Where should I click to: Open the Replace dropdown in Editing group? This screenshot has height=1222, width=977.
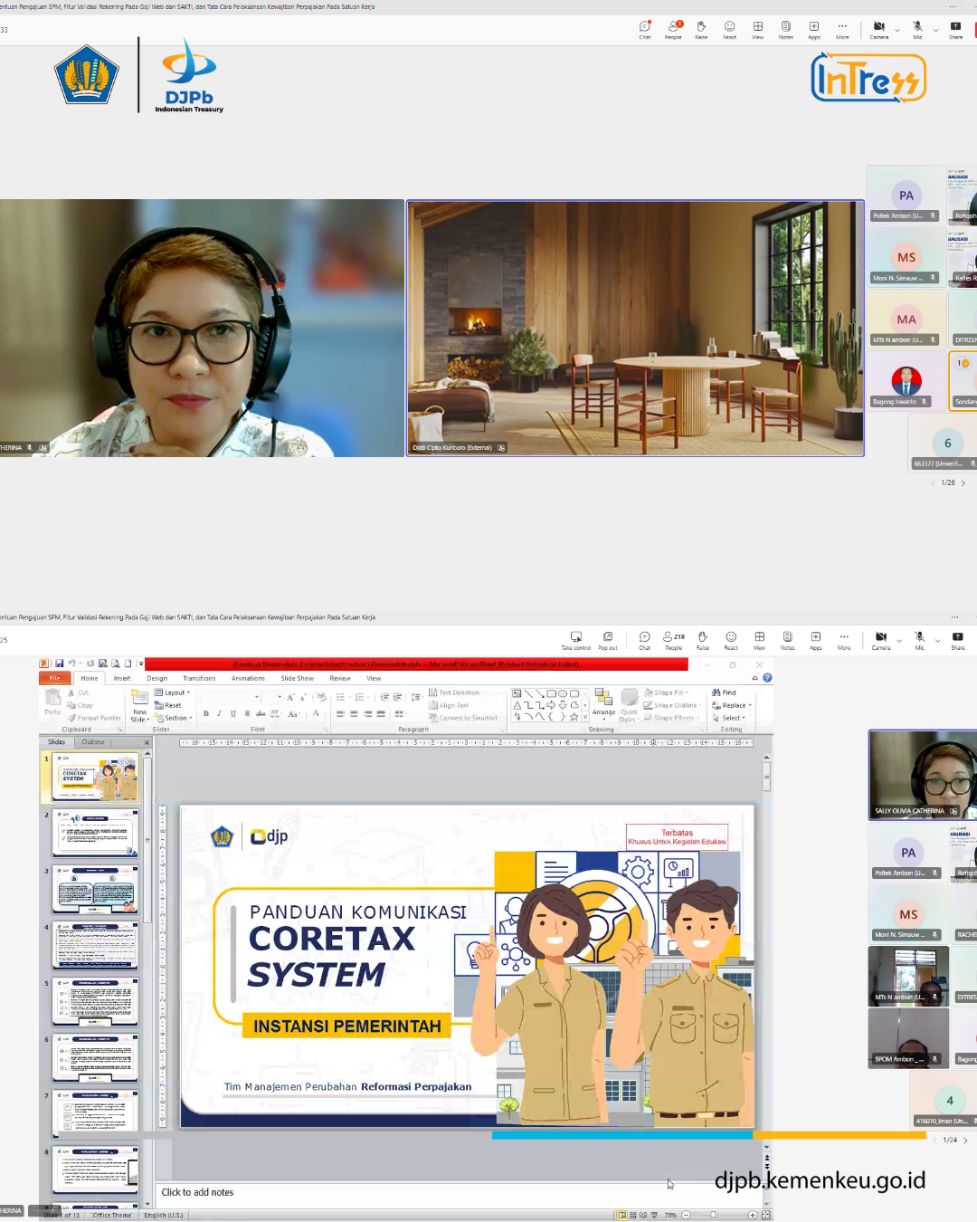[735, 705]
